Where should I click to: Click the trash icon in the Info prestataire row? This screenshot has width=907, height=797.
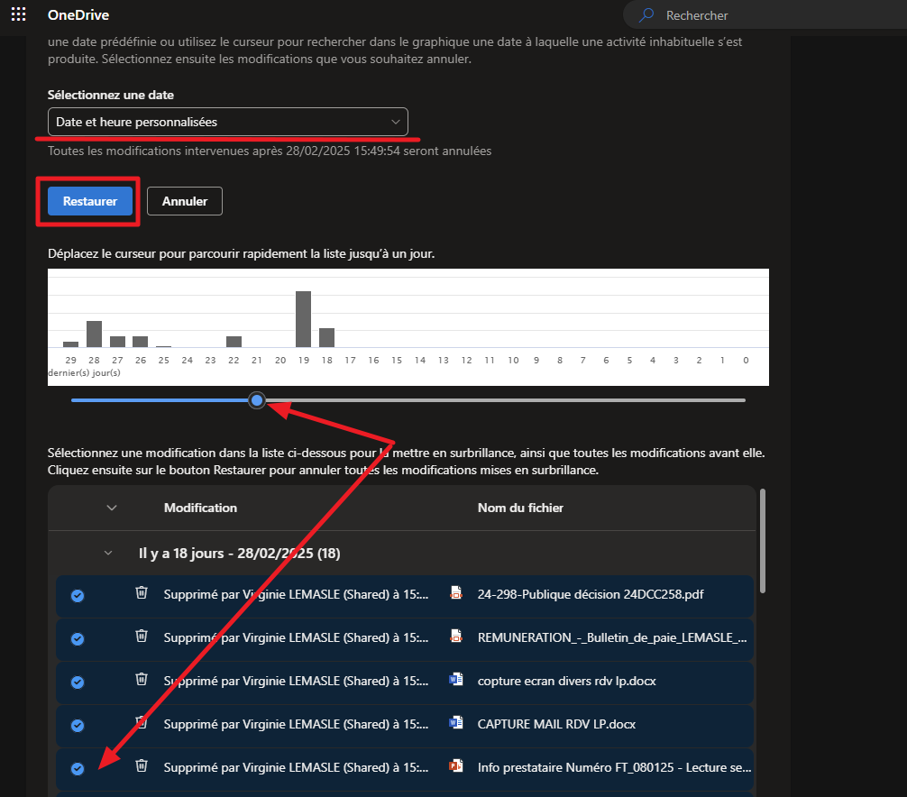coord(142,765)
